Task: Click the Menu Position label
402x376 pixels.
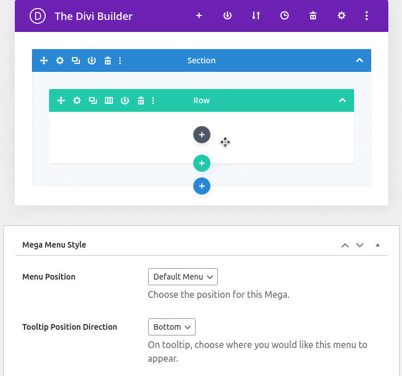Action: coord(48,277)
